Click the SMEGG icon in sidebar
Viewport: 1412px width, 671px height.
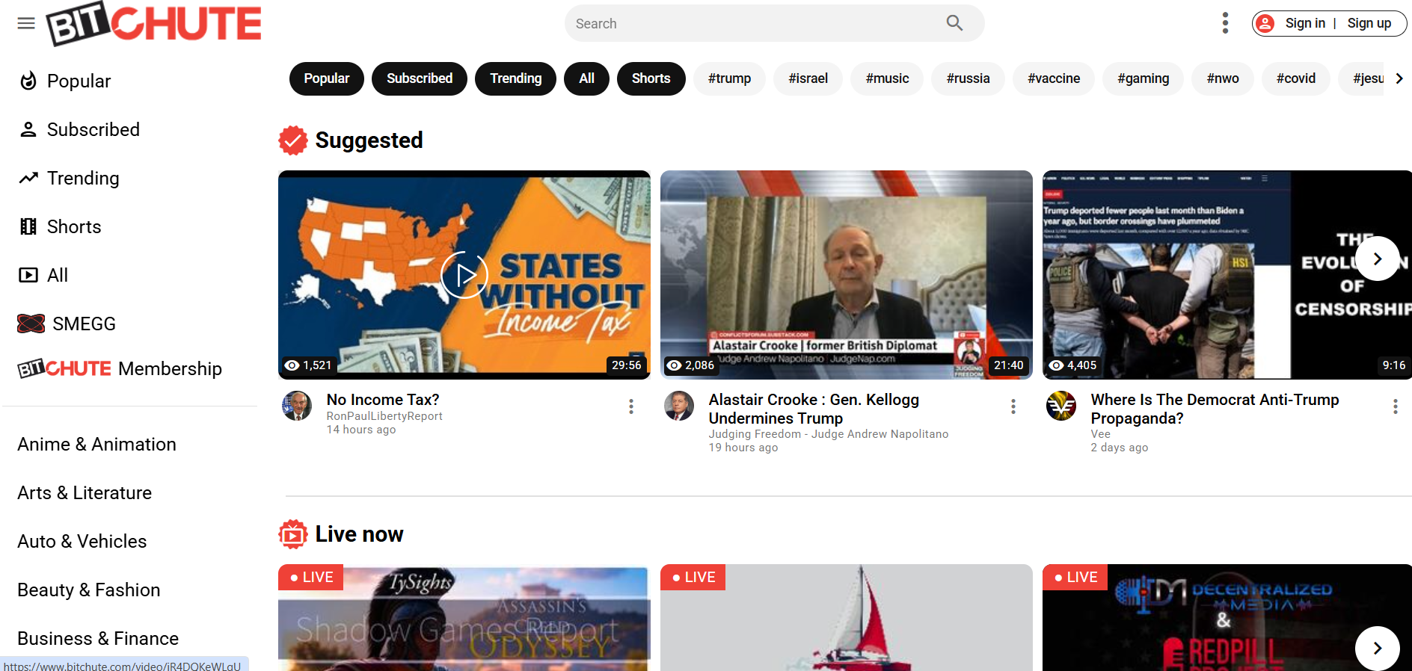[31, 324]
